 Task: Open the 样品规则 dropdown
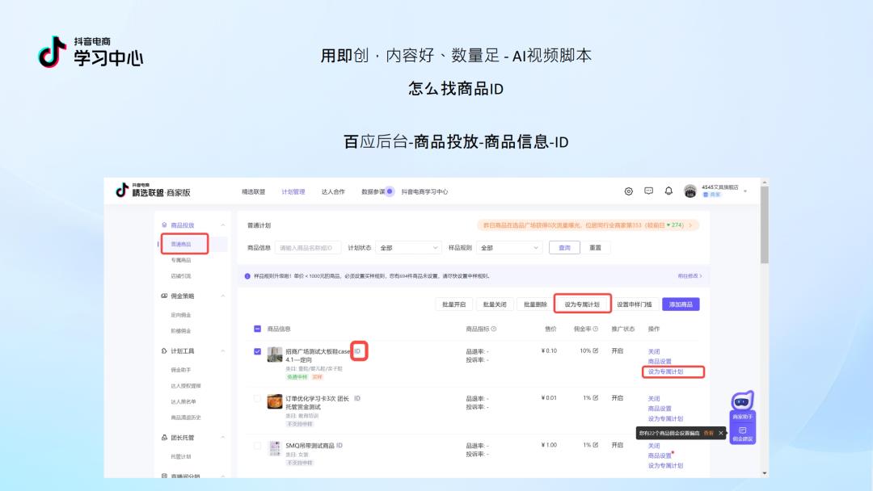[509, 248]
